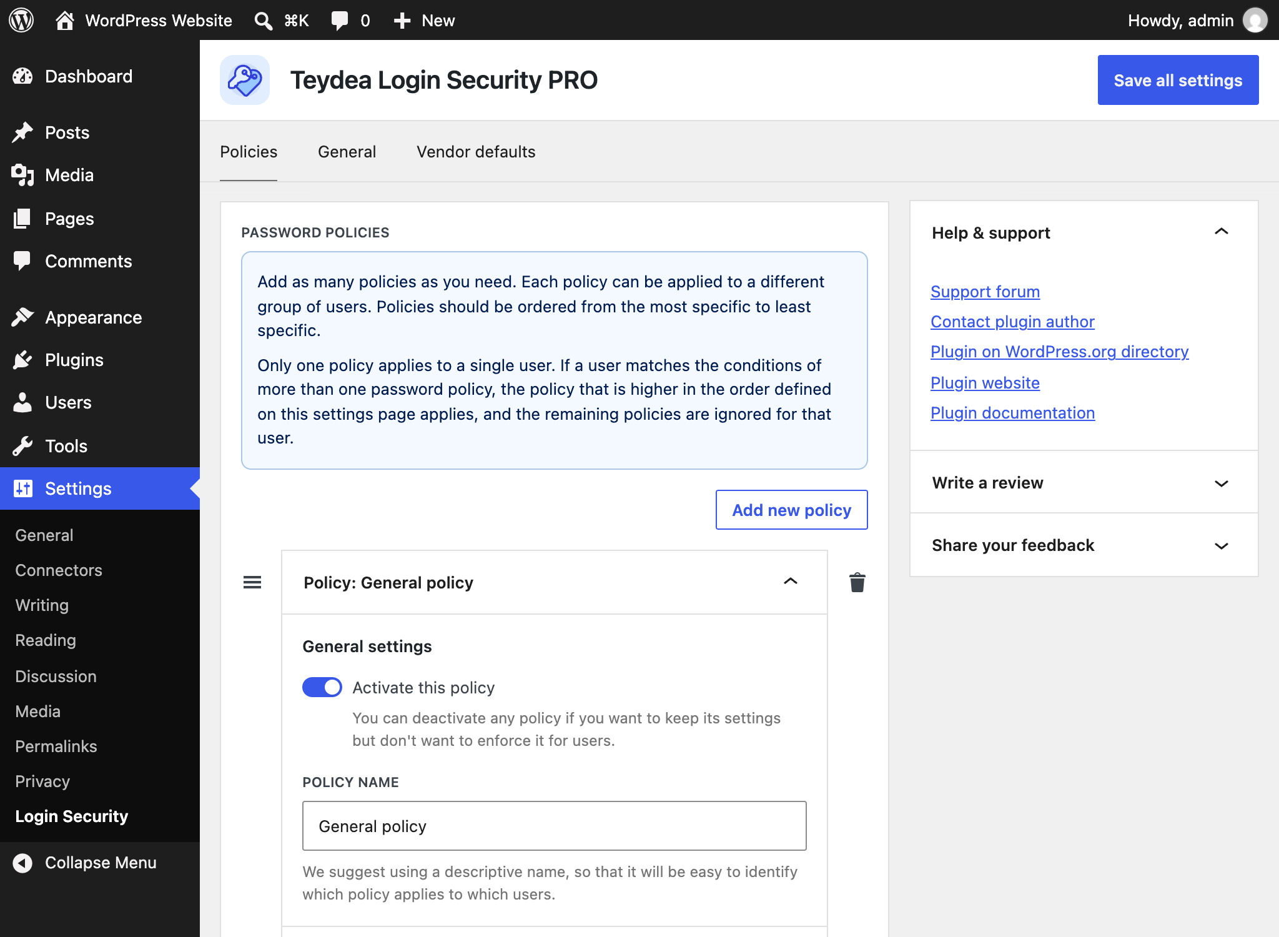
Task: Click the Users person icon
Action: (22, 402)
